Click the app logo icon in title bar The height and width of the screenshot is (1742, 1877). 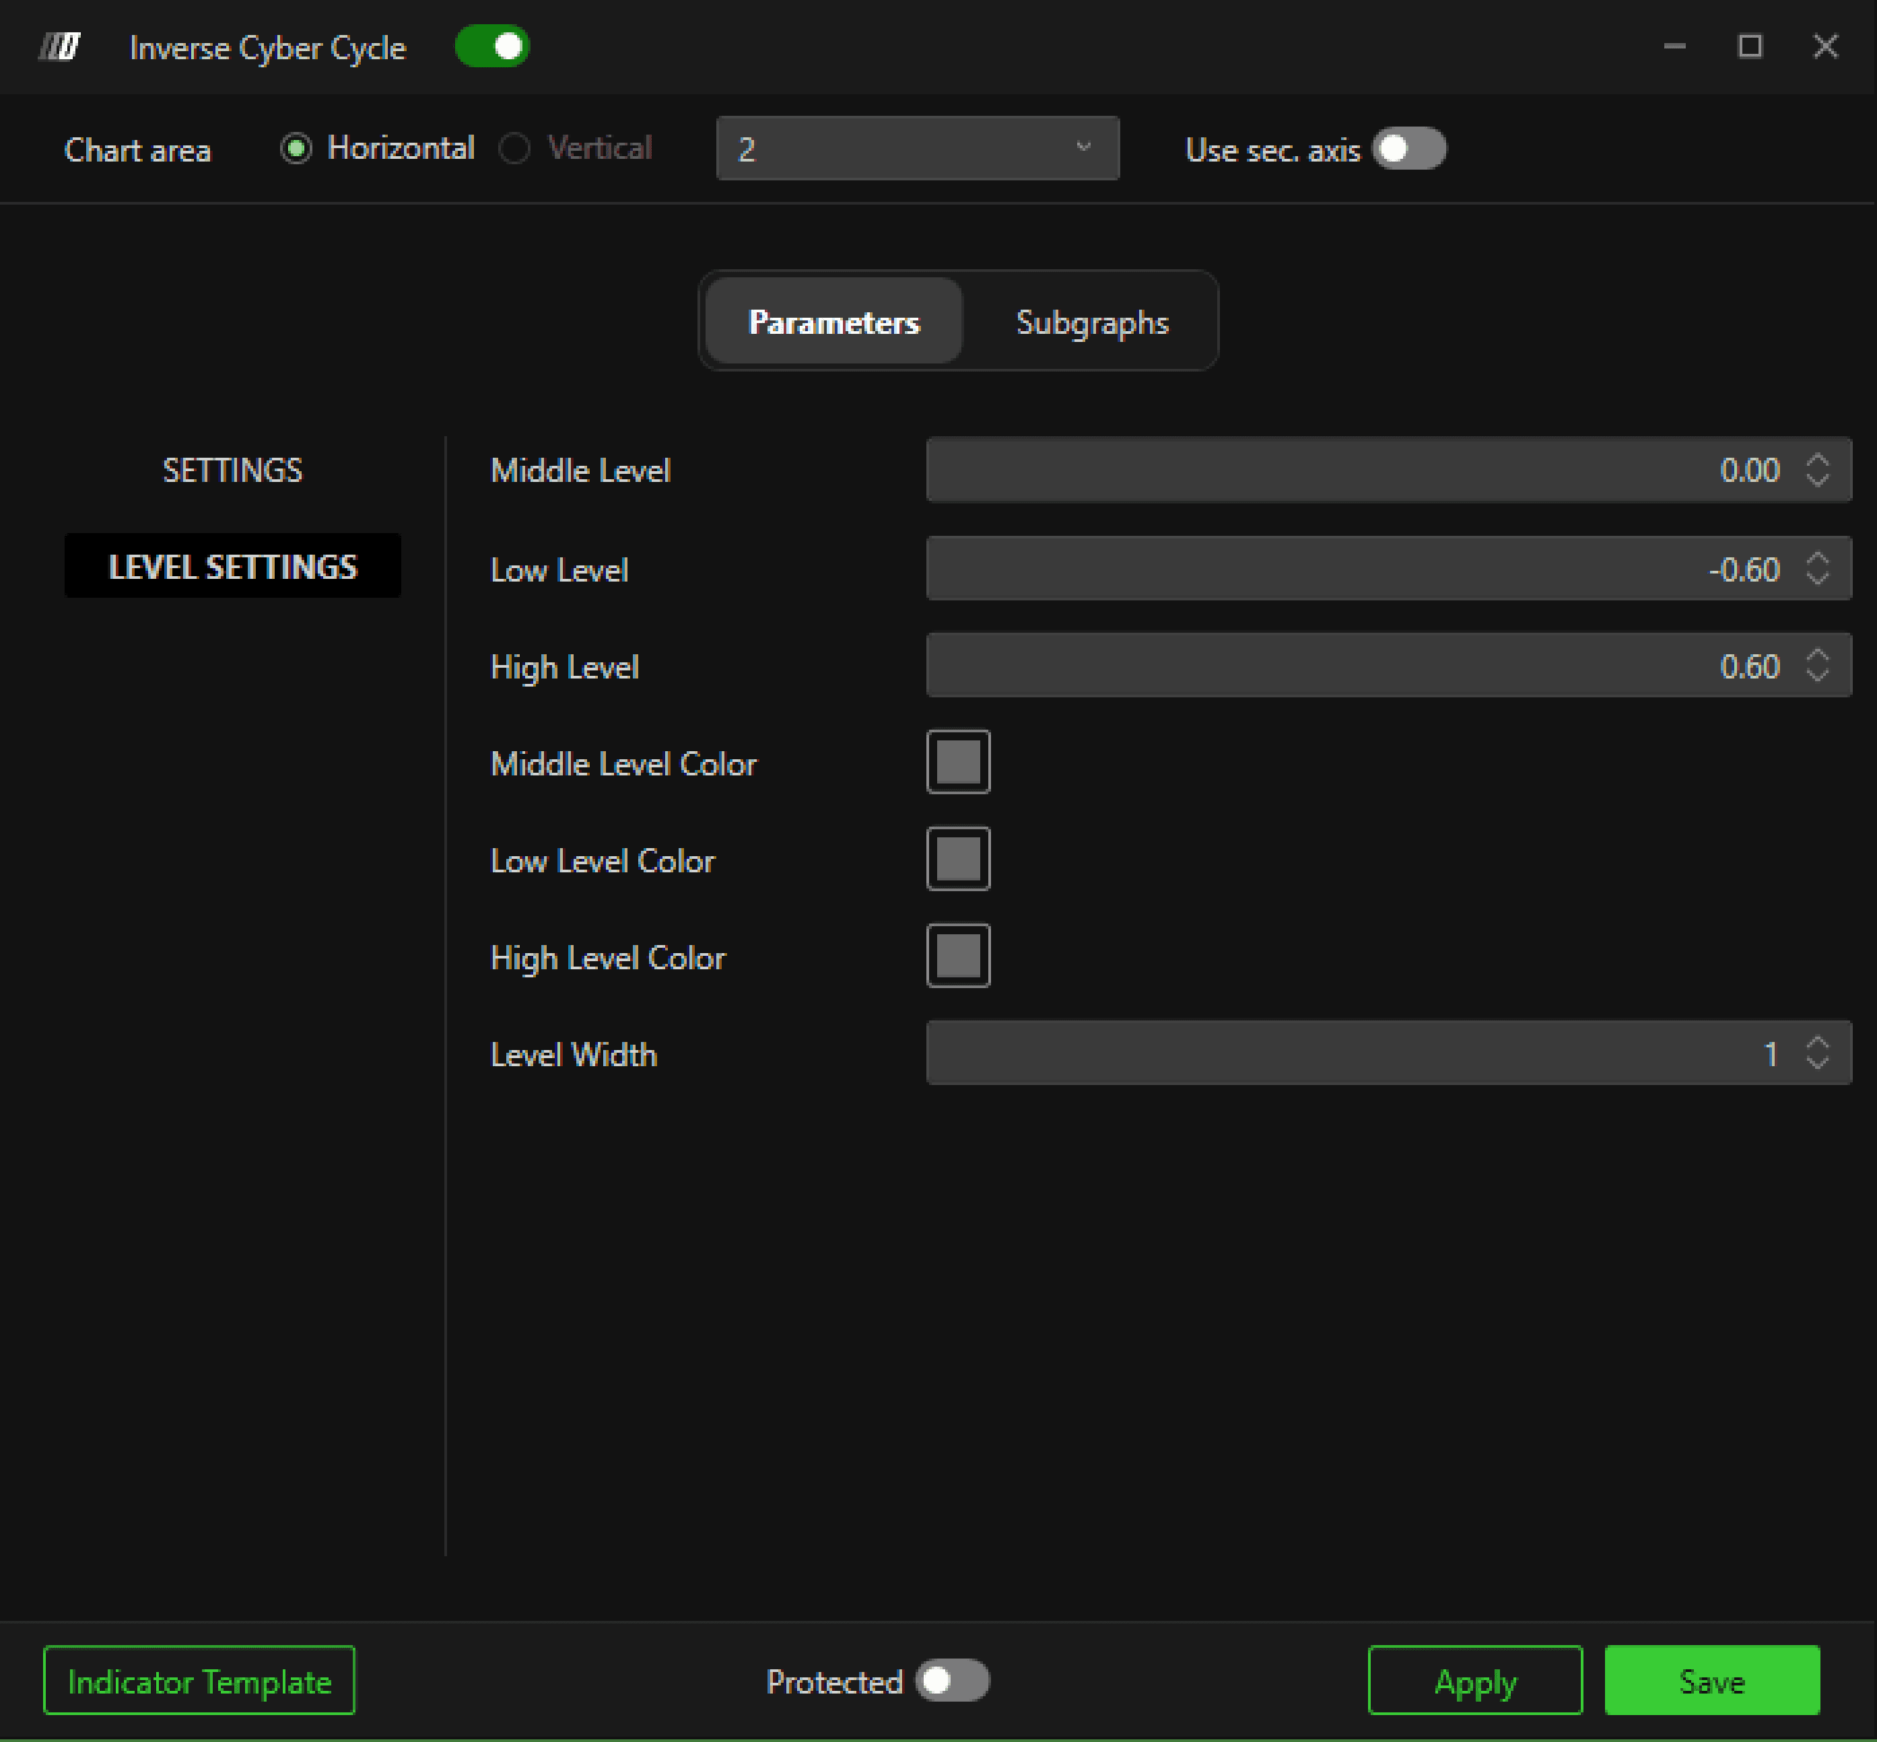point(59,46)
